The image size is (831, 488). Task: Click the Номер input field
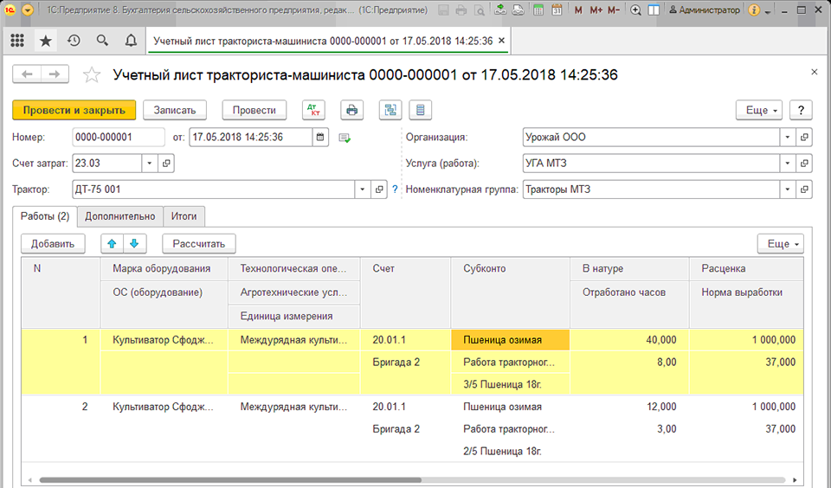(119, 138)
